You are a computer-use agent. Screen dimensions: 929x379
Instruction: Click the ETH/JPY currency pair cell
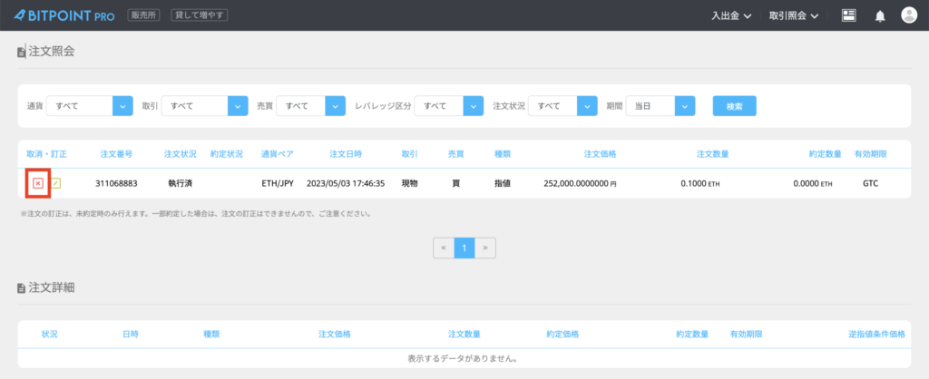point(278,183)
